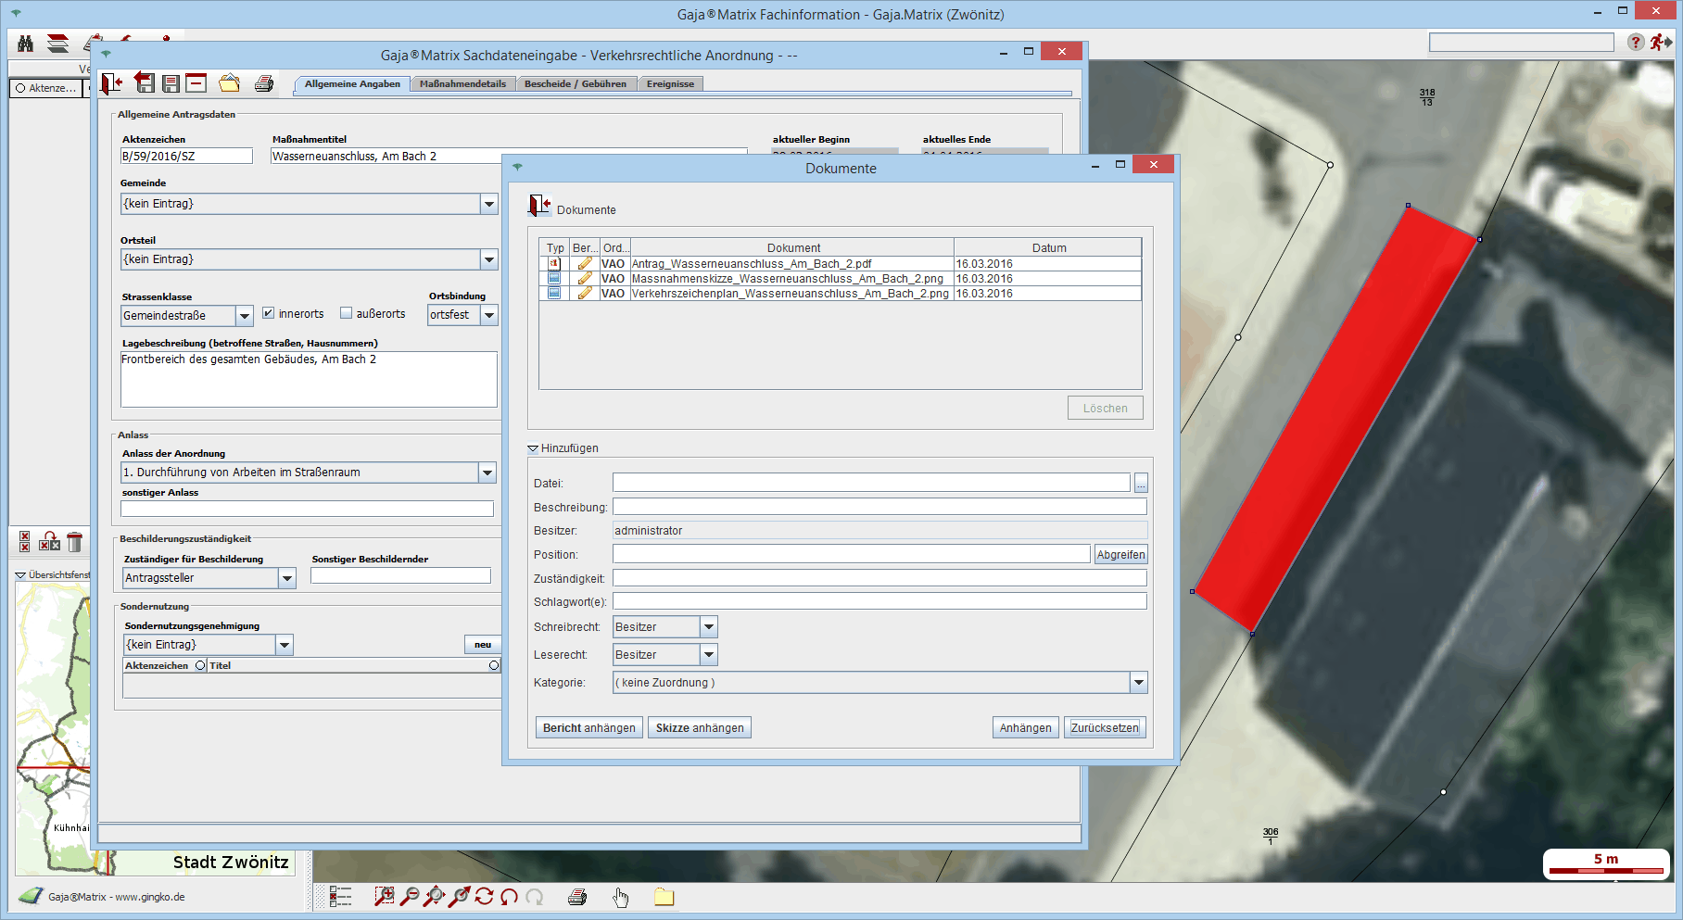Click the binoculars search icon
The image size is (1683, 920).
26,44
